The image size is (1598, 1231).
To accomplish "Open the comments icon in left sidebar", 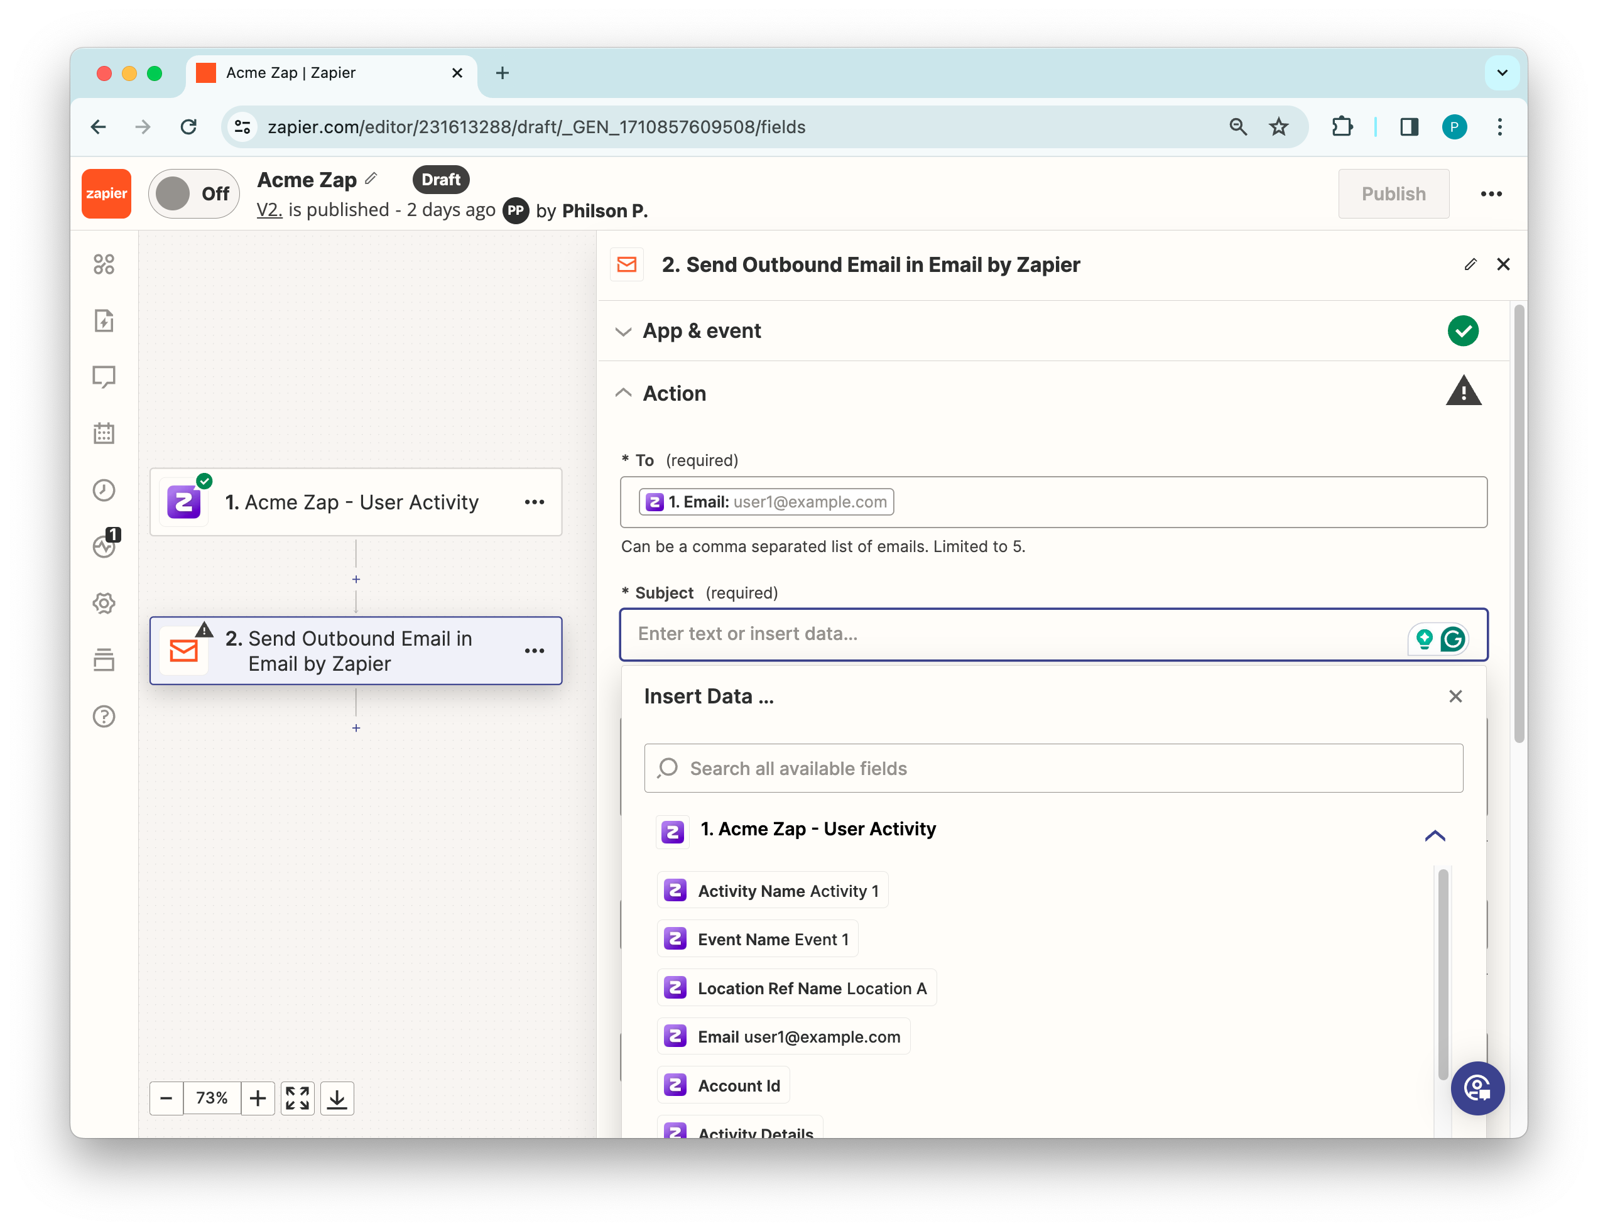I will click(104, 377).
